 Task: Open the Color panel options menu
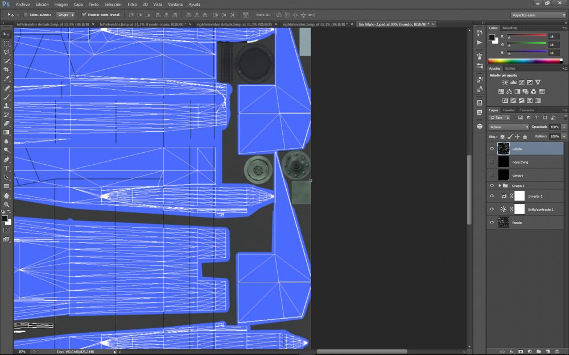point(564,28)
